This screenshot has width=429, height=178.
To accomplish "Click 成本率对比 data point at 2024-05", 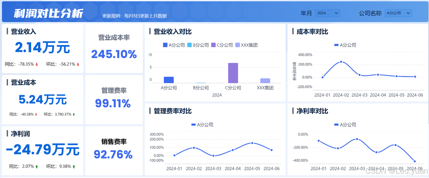I will tap(396, 76).
